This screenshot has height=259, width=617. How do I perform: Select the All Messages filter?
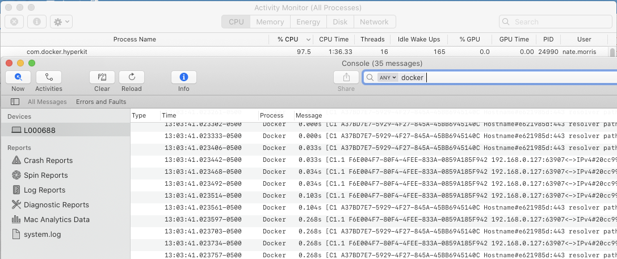[47, 102]
